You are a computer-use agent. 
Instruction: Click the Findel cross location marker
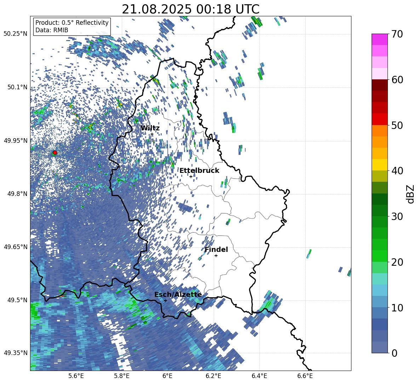click(216, 256)
